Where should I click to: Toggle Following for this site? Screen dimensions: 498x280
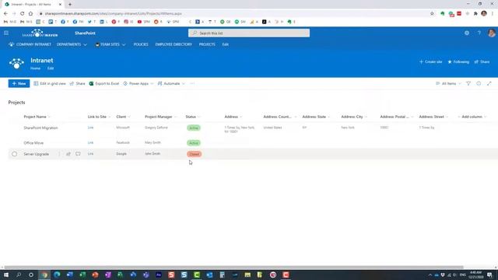coord(458,62)
